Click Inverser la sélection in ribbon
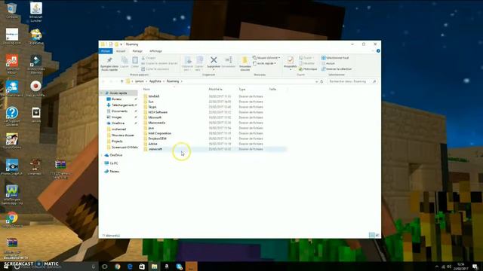Viewport: 483px width, 271px height. [x=337, y=69]
